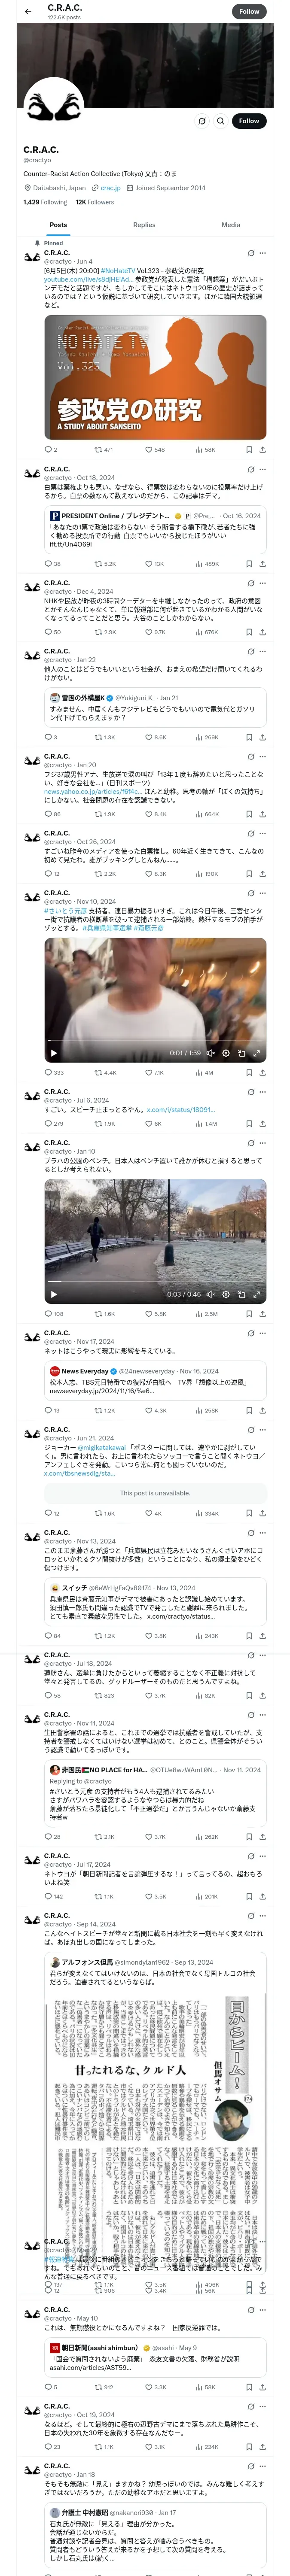Open more options on the pinned post
Screen dimensions: 290x2576
[263, 253]
